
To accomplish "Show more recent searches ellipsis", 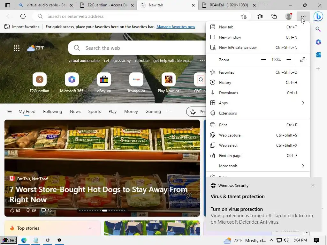I will 202,60.
